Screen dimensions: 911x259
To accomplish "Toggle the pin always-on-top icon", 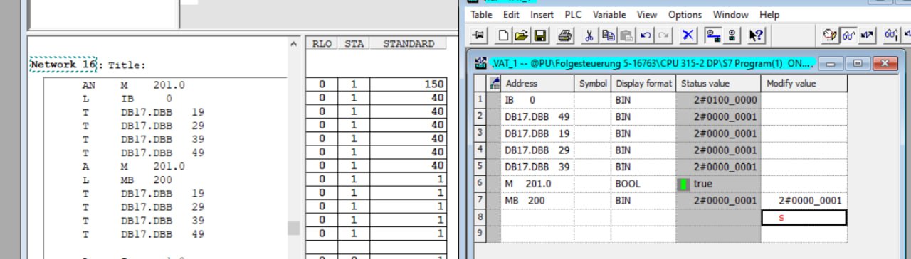I will point(479,35).
